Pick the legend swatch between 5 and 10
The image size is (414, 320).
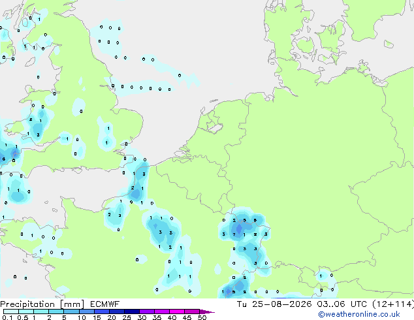[71, 312]
